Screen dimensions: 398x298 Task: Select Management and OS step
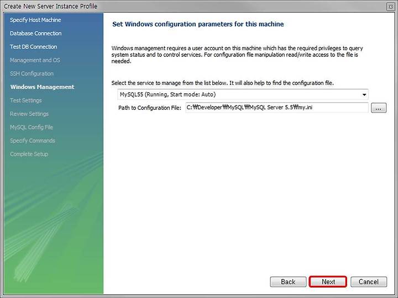[35, 60]
